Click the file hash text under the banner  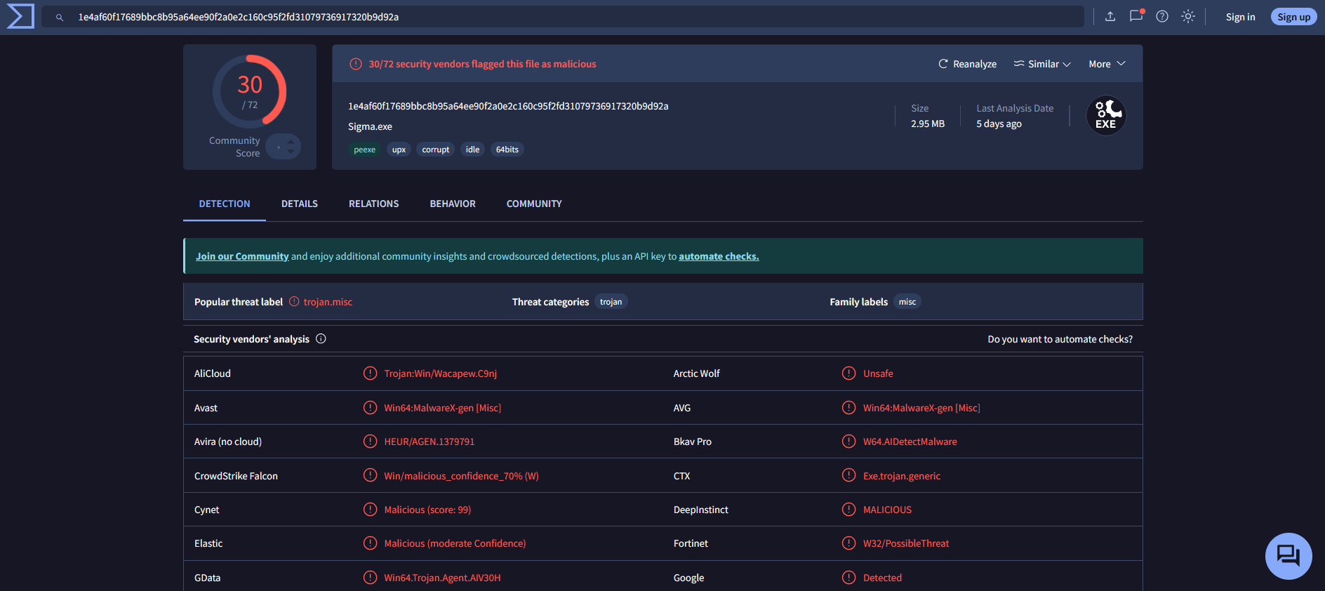coord(508,106)
